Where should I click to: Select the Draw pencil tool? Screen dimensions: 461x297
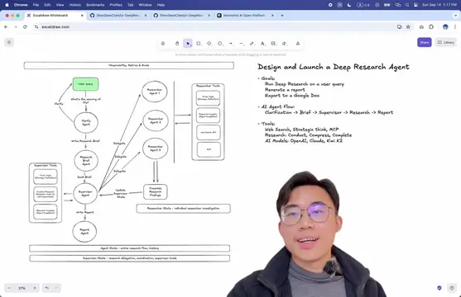252,44
